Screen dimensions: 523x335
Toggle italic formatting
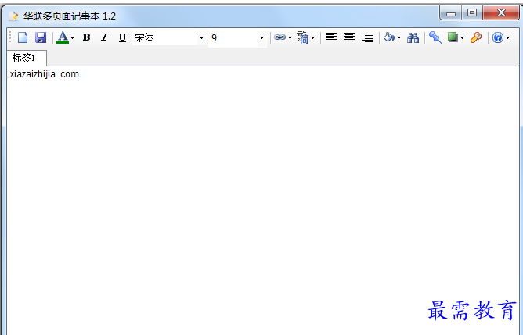coord(104,37)
